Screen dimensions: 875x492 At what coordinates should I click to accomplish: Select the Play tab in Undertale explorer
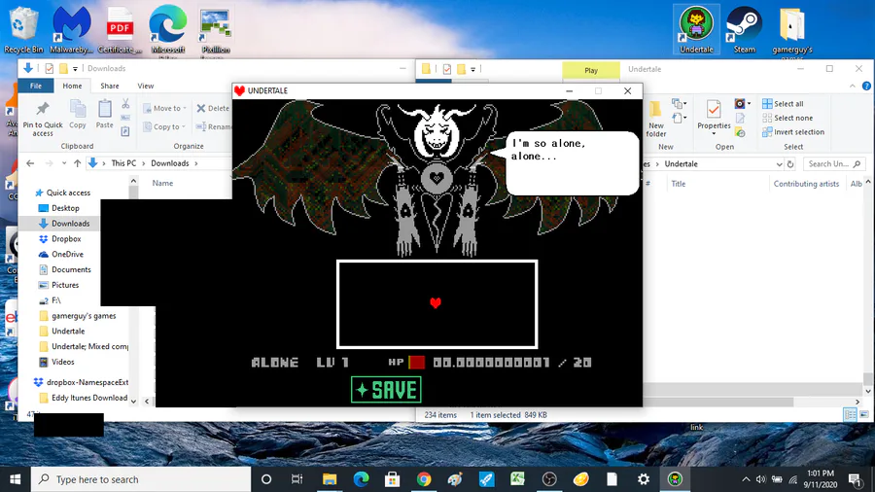tap(591, 70)
